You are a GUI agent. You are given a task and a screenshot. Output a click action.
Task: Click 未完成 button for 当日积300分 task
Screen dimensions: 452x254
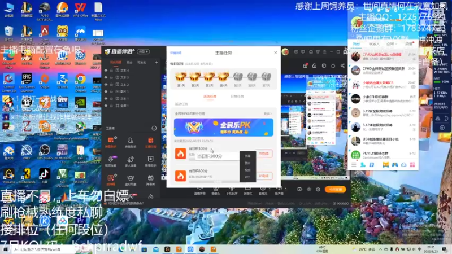[263, 154]
